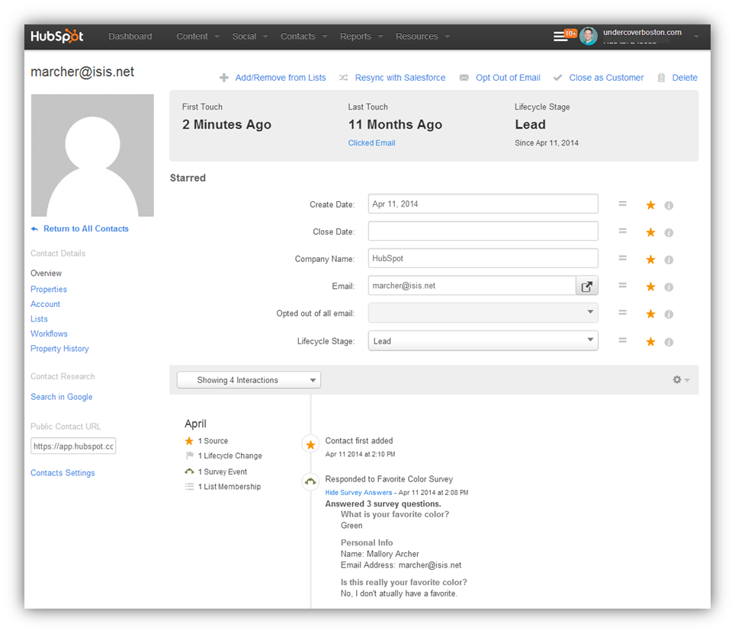Unstar the Company Name property

(650, 260)
